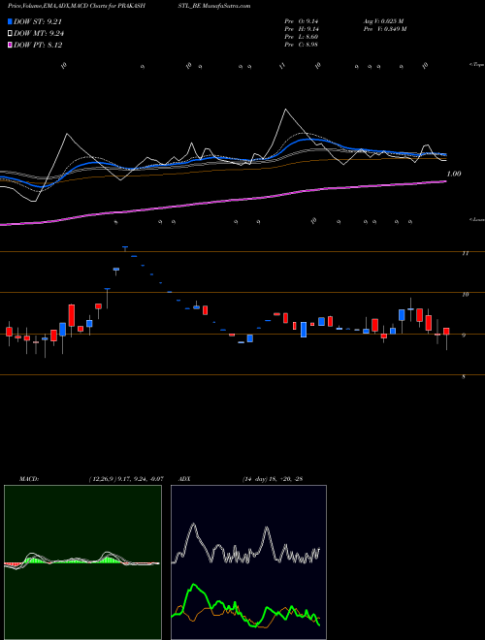Click the chart title starting 'Price,Volume,EMA,ADX,MACD Charts'
The height and width of the screenshot is (640, 485).
pos(77,6)
